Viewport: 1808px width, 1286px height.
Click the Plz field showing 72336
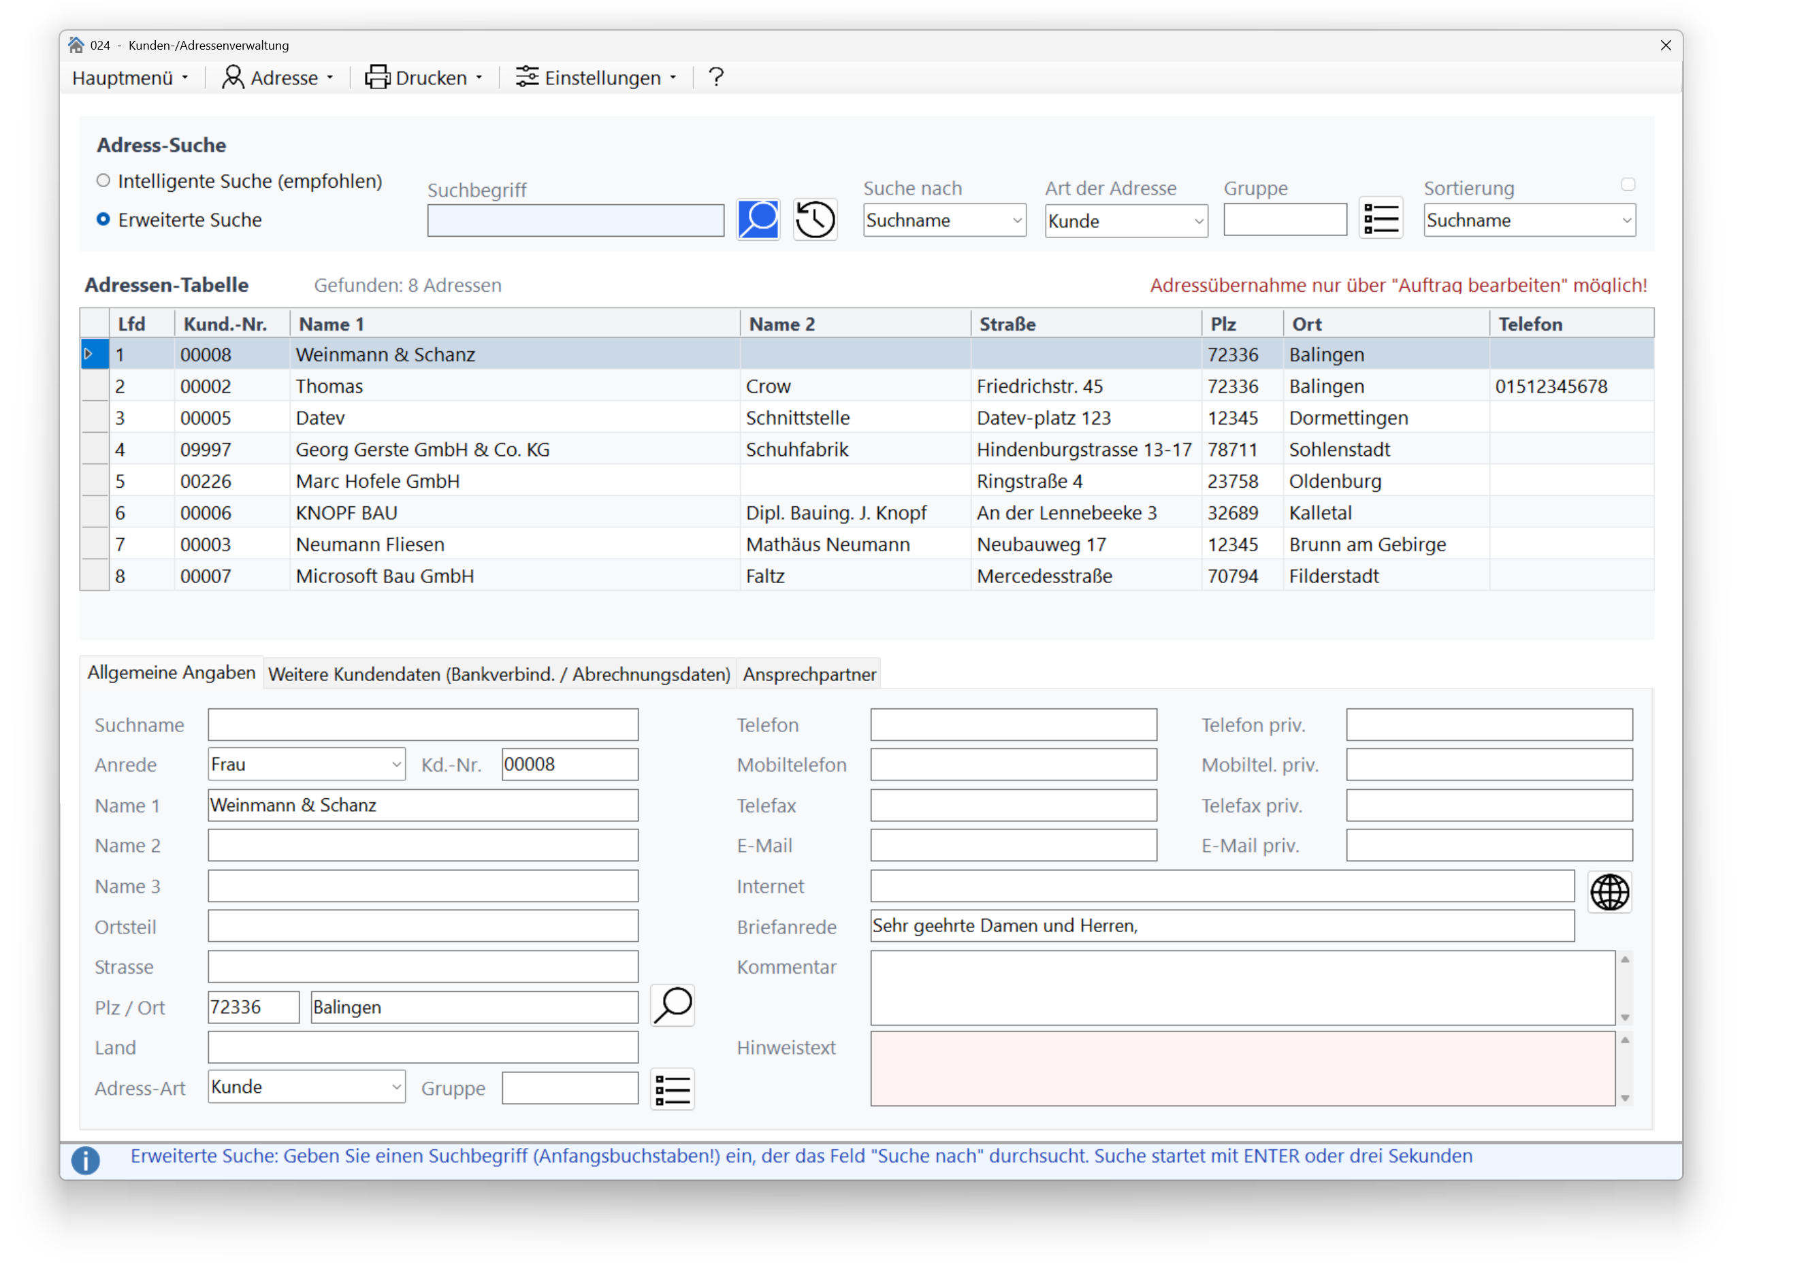(253, 1007)
